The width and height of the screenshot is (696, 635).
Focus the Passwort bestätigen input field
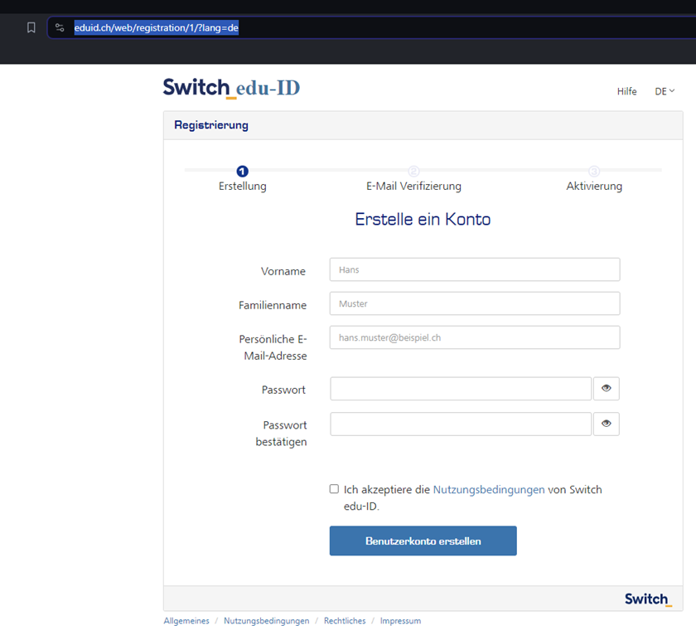461,424
